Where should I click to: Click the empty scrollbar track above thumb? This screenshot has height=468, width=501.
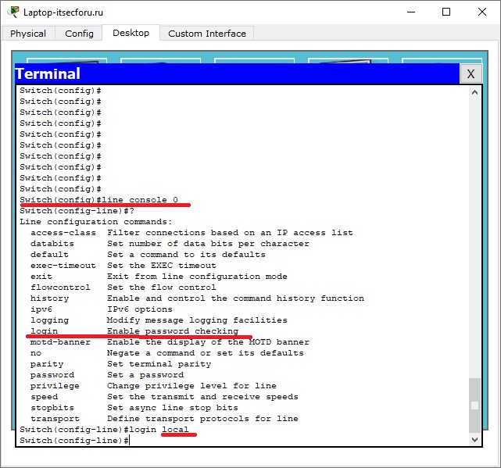point(474,234)
